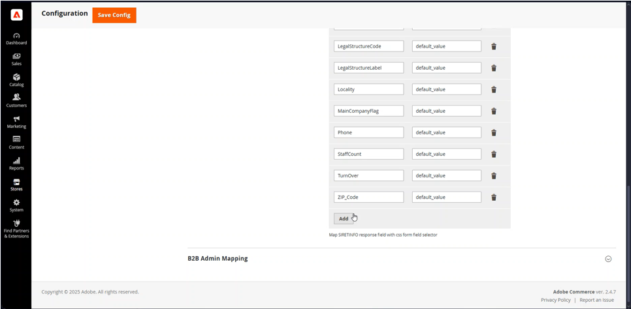Viewport: 631px width, 309px height.
Task: Delete the LegalStructureCode mapping row
Action: click(494, 46)
